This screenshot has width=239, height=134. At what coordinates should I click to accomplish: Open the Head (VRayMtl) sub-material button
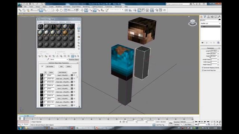coord(63,75)
